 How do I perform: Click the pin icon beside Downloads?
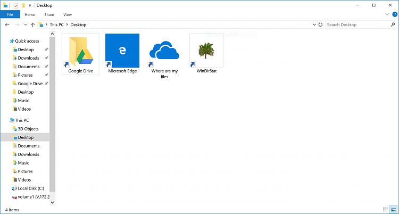(46, 58)
